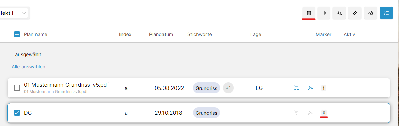The height and width of the screenshot is (126, 399).
Task: Toggle the header select-all checkbox
Action: (17, 34)
